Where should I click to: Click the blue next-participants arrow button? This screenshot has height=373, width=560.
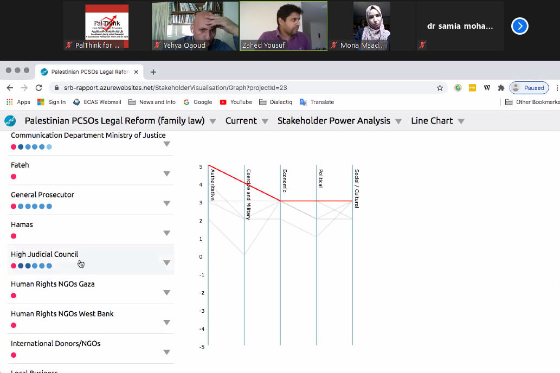[x=519, y=26]
